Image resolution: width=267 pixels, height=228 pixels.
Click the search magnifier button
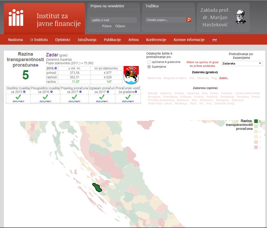click(x=189, y=20)
